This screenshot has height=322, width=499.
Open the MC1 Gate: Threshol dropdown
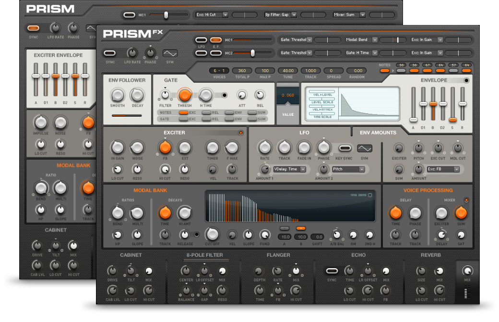(x=296, y=40)
